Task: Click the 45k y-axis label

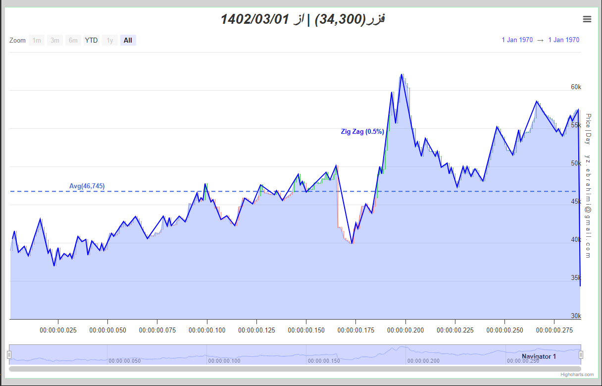Action: click(x=576, y=202)
